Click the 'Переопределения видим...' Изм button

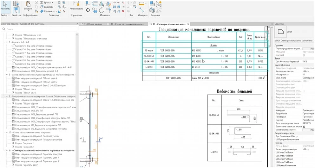tap(309, 49)
